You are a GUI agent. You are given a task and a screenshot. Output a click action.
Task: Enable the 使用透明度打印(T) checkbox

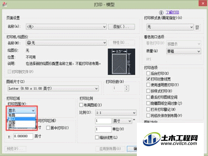tap(148, 85)
